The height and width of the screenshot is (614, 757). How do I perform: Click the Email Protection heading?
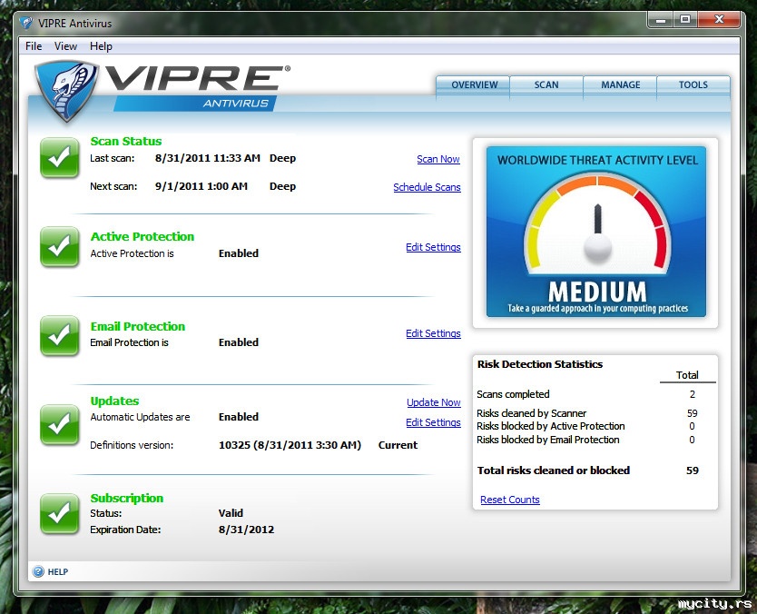[x=138, y=326]
